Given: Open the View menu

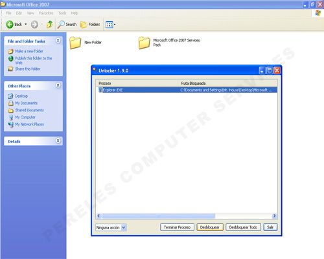Looking at the screenshot, I should click(30, 13).
